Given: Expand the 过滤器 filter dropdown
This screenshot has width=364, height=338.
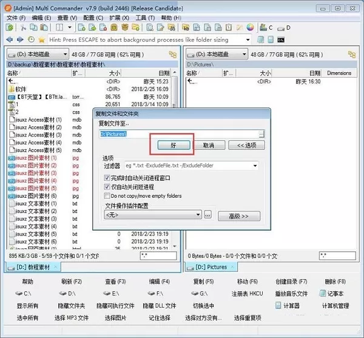Looking at the screenshot, I should point(255,166).
